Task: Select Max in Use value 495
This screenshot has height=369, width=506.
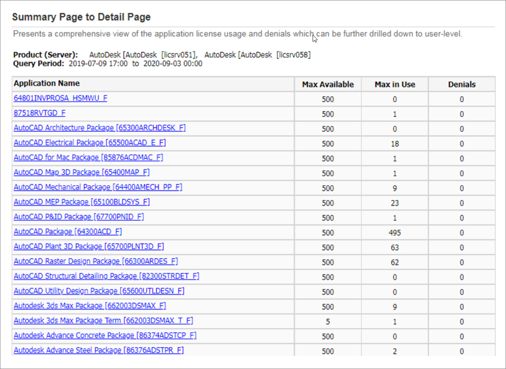Action: click(x=395, y=233)
